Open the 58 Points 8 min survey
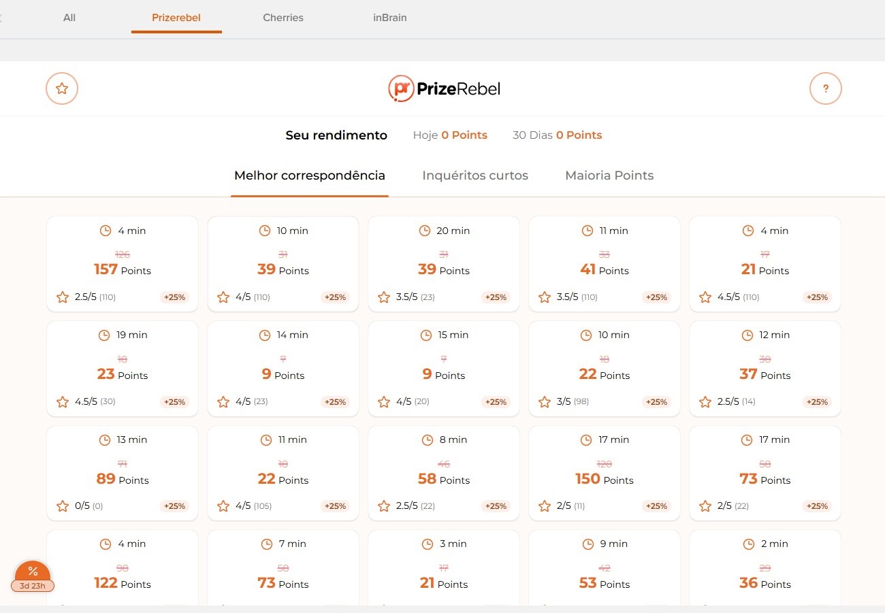Image resolution: width=885 pixels, height=613 pixels. 443,473
